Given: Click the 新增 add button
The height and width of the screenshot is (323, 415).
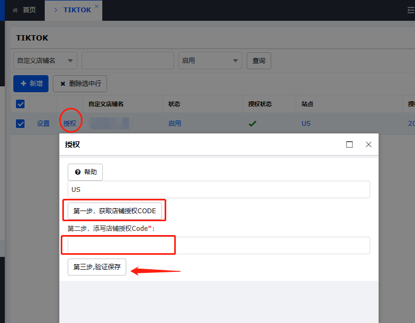Looking at the screenshot, I should click(x=31, y=84).
